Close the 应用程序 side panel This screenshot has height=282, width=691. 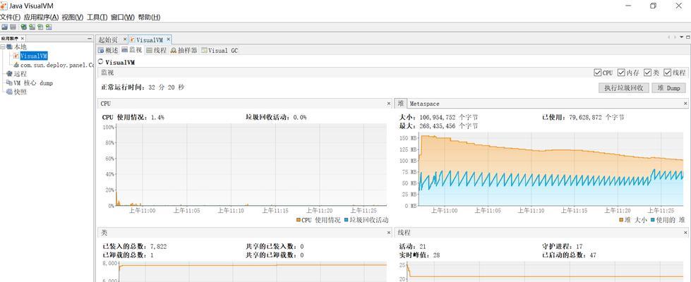coord(23,39)
